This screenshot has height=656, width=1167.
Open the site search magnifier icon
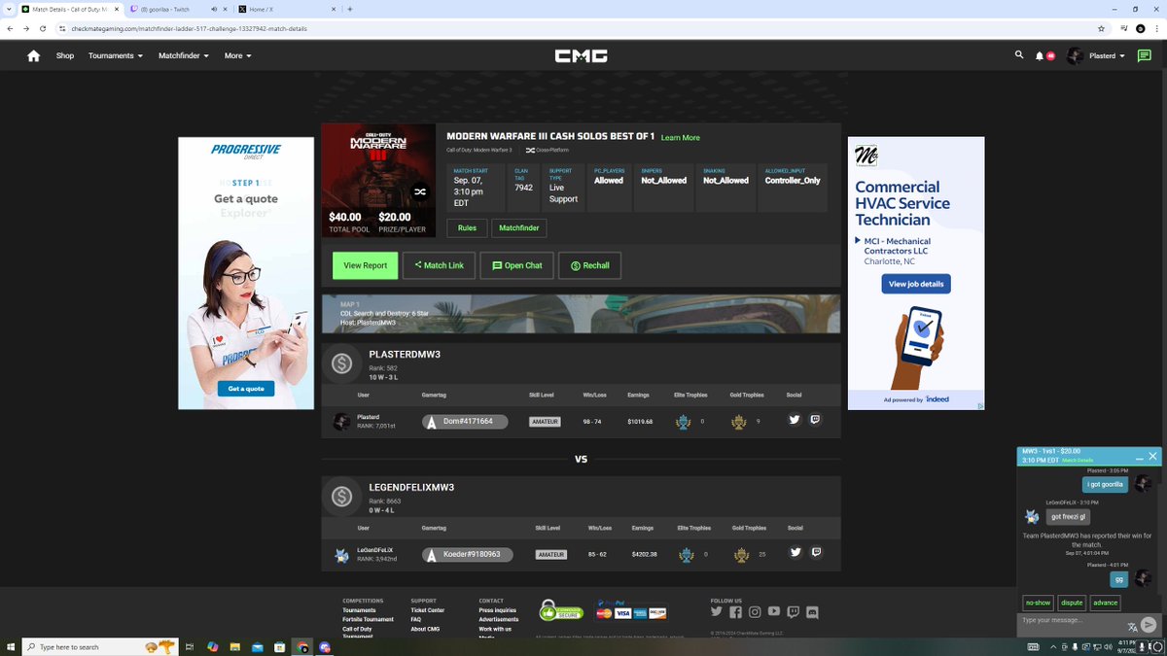tap(1019, 55)
